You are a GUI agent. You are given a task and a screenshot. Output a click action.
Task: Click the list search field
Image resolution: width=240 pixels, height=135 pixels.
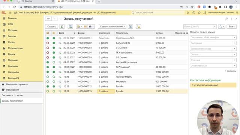(x=198, y=27)
